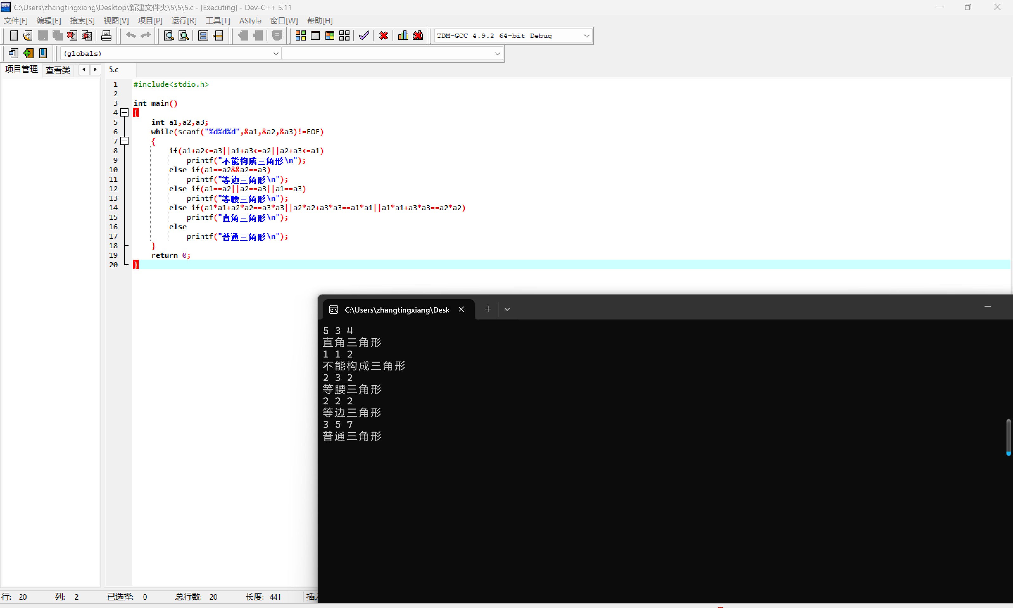Add new terminal tab with plus button
This screenshot has width=1013, height=608.
[488, 309]
